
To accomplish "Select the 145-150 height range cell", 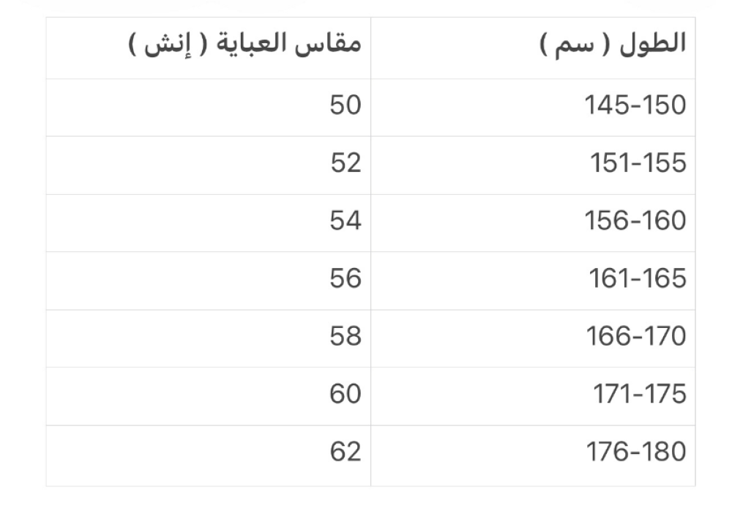I will (635, 105).
